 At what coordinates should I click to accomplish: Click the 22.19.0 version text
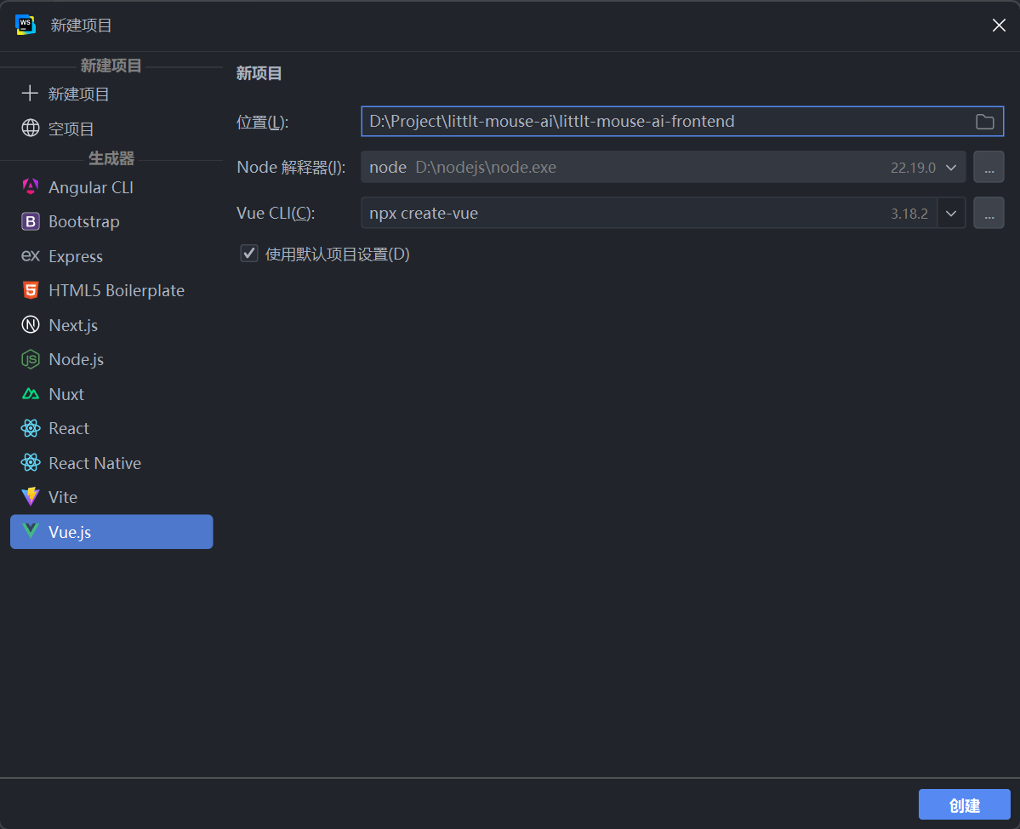coord(913,168)
